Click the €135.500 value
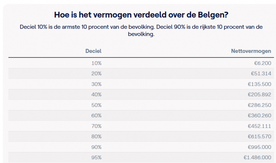The image size is (276, 163). (x=259, y=84)
